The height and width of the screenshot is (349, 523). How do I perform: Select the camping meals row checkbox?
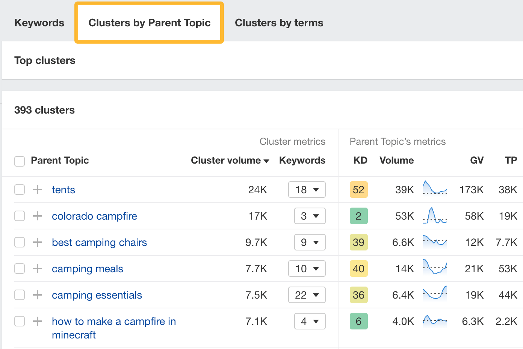[19, 269]
